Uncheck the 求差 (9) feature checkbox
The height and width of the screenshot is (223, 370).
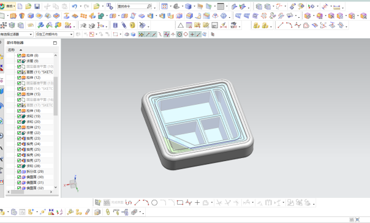pyautogui.click(x=19, y=61)
